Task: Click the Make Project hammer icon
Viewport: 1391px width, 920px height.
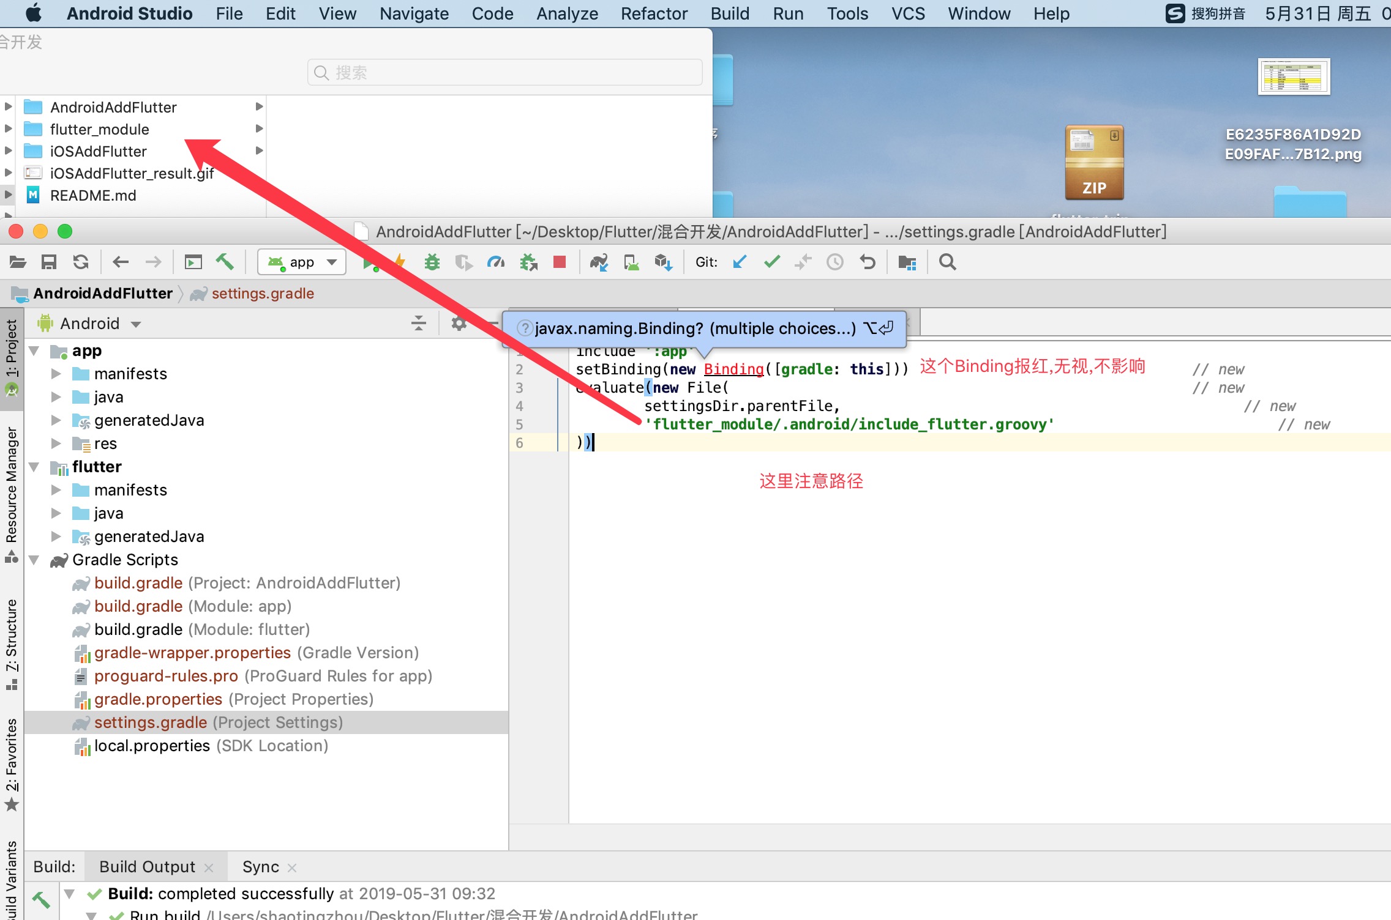Action: [x=225, y=262]
